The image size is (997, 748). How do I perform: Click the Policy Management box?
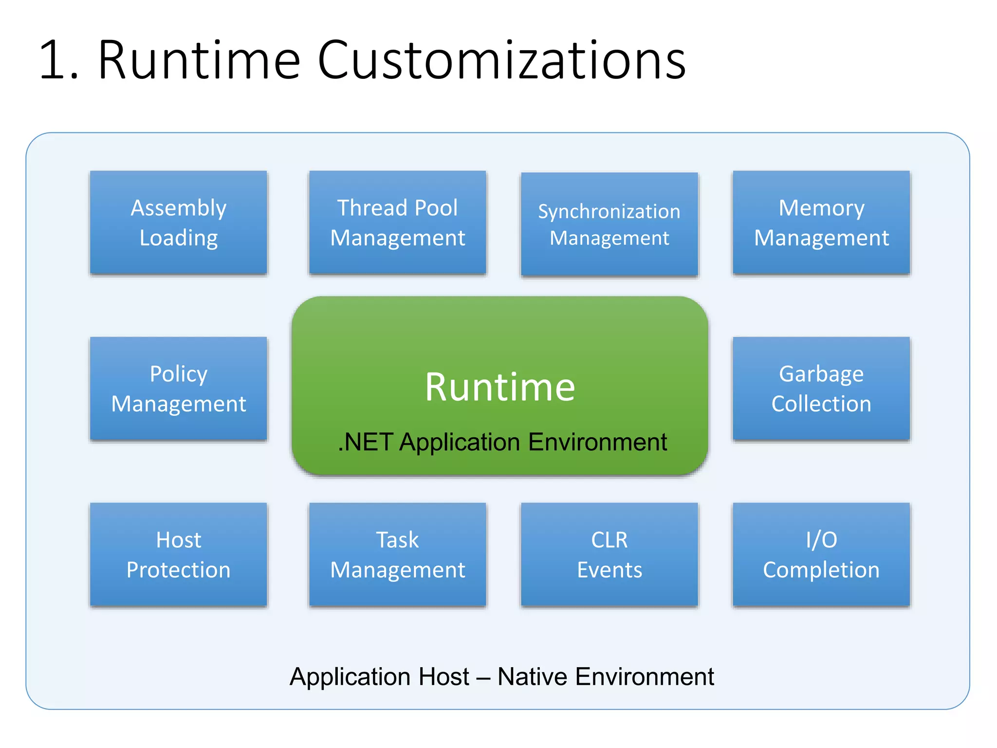(179, 389)
